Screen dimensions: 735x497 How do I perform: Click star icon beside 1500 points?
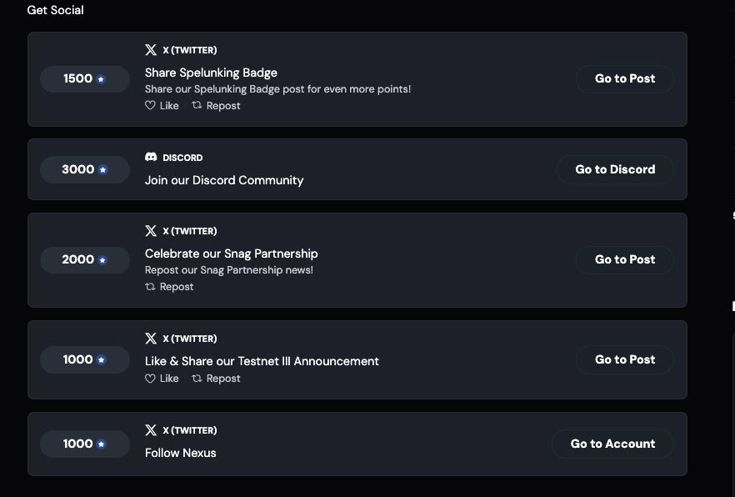101,78
